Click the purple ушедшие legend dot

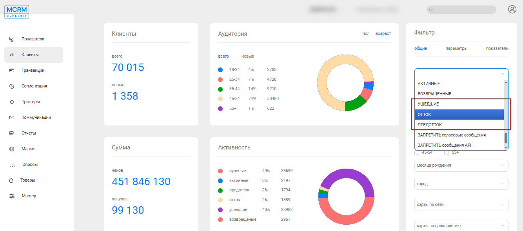tap(220, 210)
